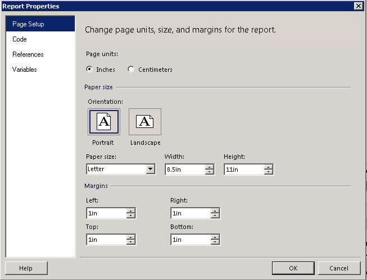Increase the Top margin value
Viewport: 367px width, 280px height.
(x=131, y=237)
